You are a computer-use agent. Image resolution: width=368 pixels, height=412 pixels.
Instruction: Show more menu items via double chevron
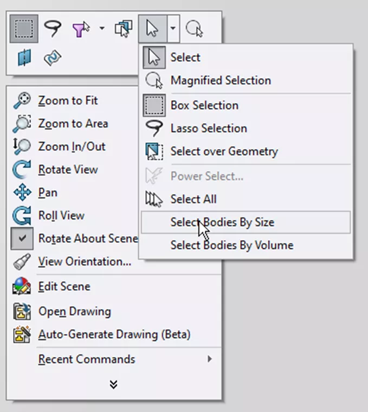tap(113, 384)
